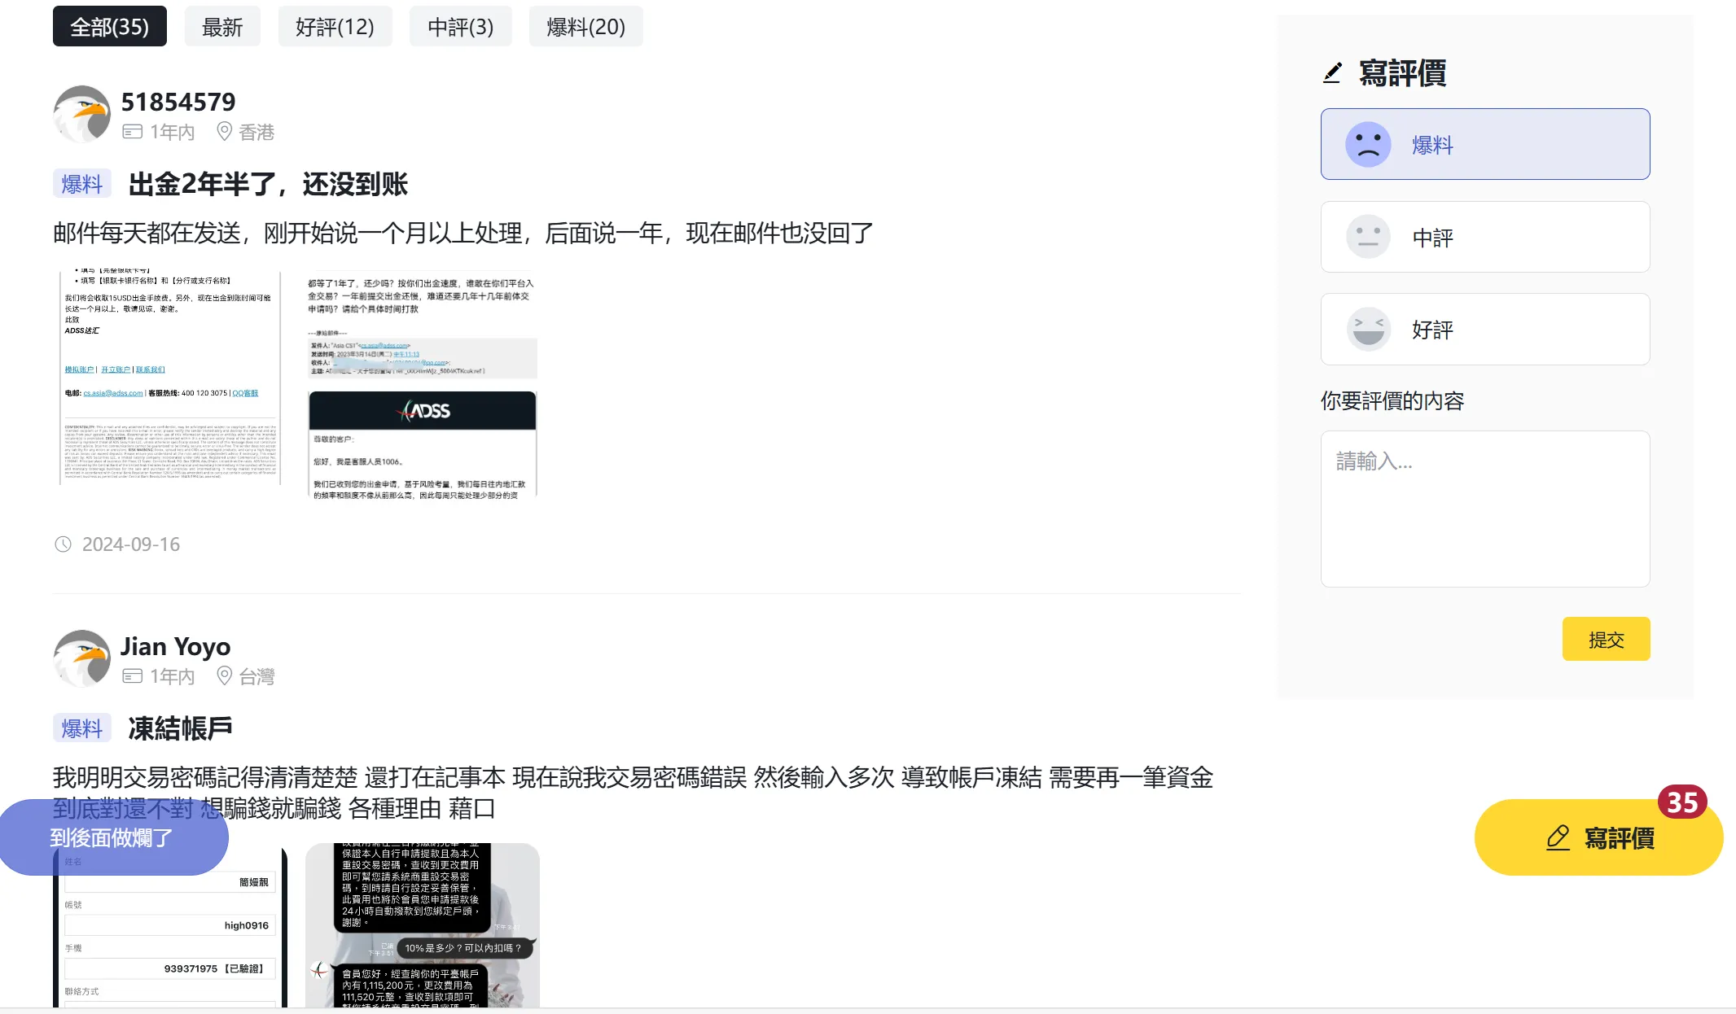
Task: Open the 好評(12) tab
Action: 335,26
